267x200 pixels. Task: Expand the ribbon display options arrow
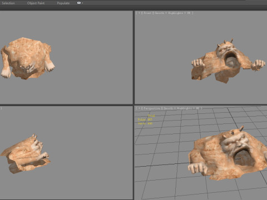pyautogui.click(x=82, y=3)
